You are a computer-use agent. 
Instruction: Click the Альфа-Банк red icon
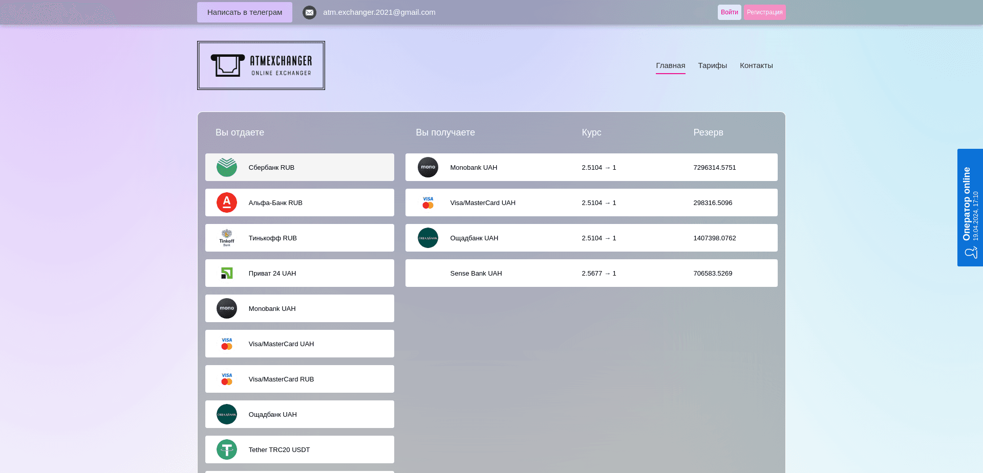coord(226,202)
